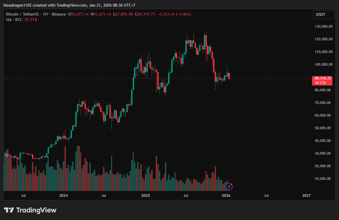Click the 100,000.00 price scale label

coord(323,65)
